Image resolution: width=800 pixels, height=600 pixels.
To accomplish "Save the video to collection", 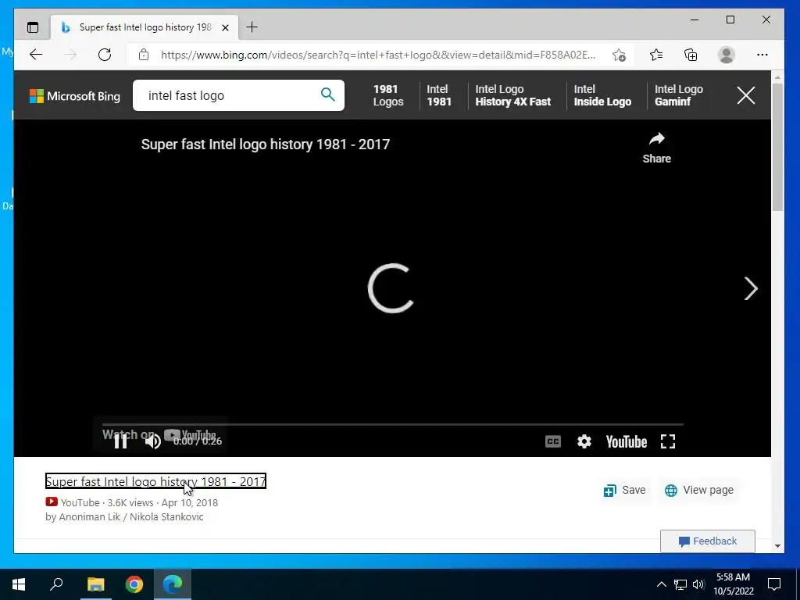I will [624, 491].
